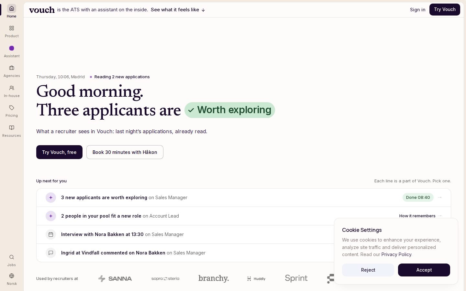Click "Reading 2 new applications" status text
This screenshot has width=466, height=291.
[122, 77]
